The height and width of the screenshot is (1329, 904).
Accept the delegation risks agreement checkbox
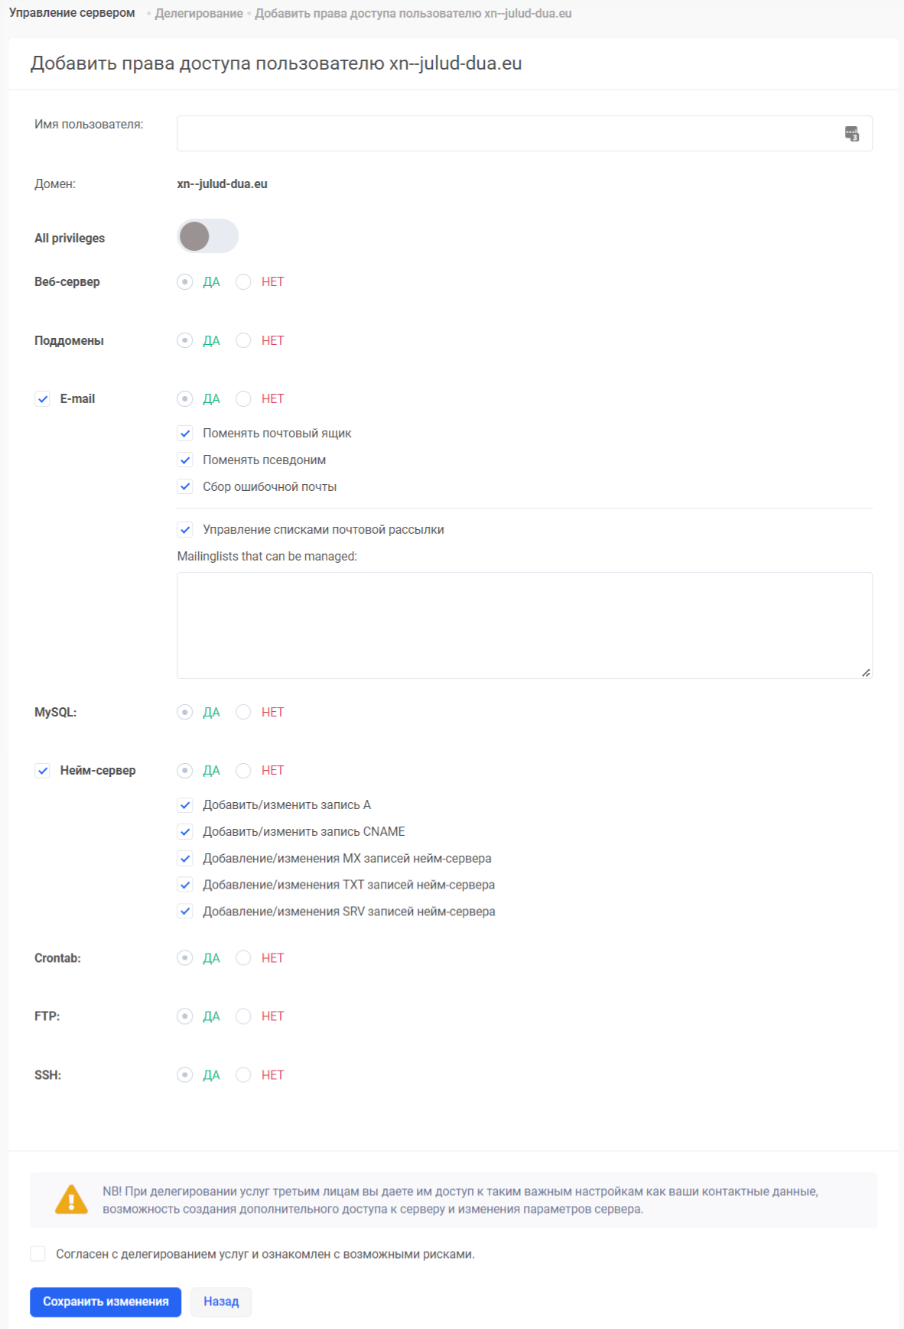pos(38,1254)
